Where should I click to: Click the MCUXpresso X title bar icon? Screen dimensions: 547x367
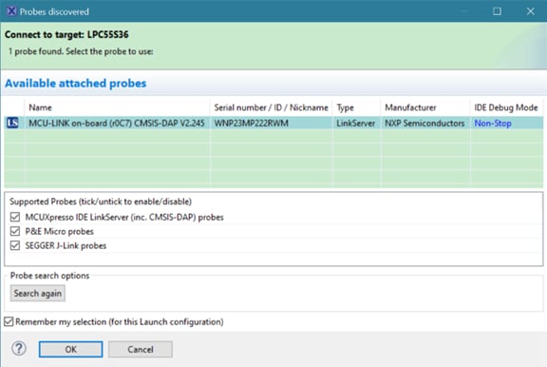tap(11, 11)
